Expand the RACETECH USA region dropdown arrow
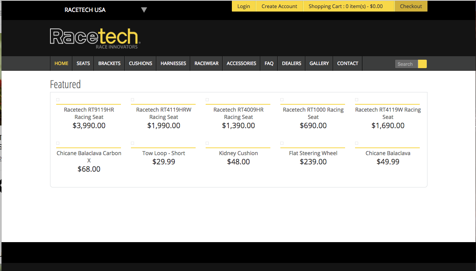 point(144,10)
